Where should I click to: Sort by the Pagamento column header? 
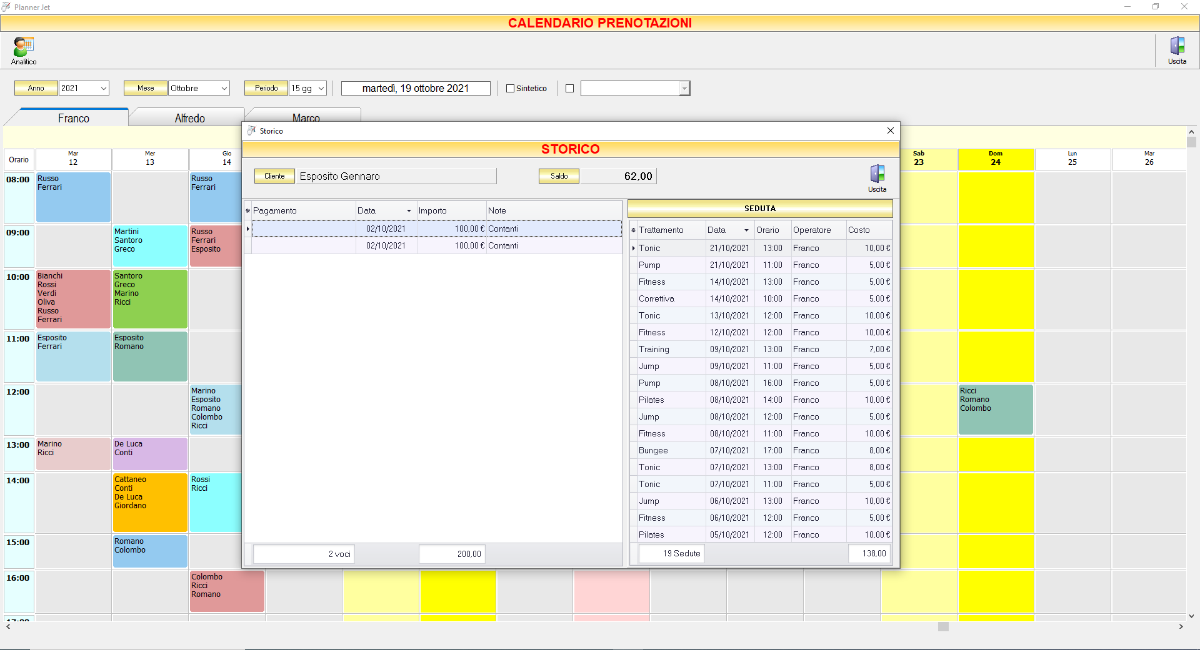pyautogui.click(x=304, y=211)
